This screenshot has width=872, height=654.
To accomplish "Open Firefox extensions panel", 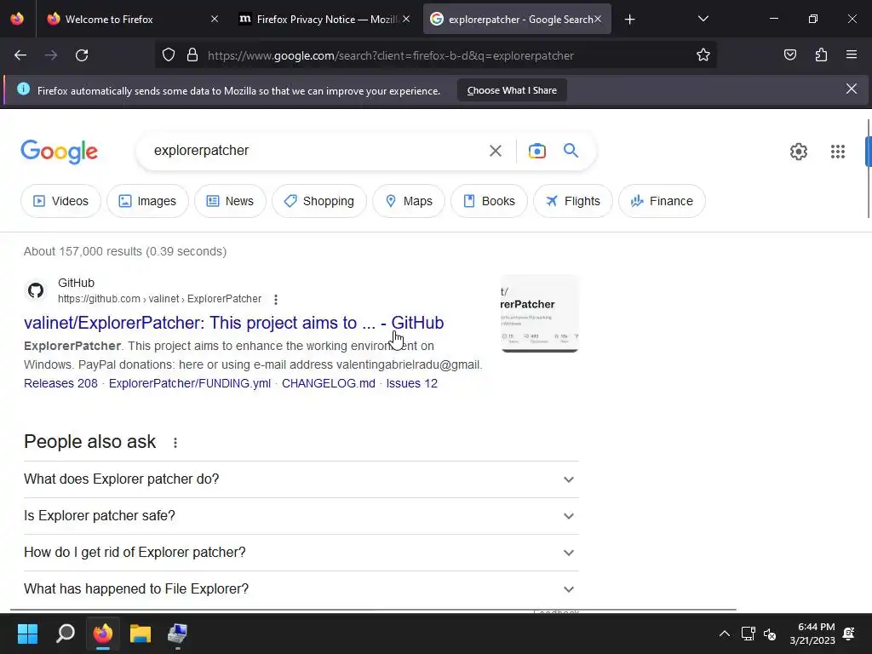I will 821,54.
